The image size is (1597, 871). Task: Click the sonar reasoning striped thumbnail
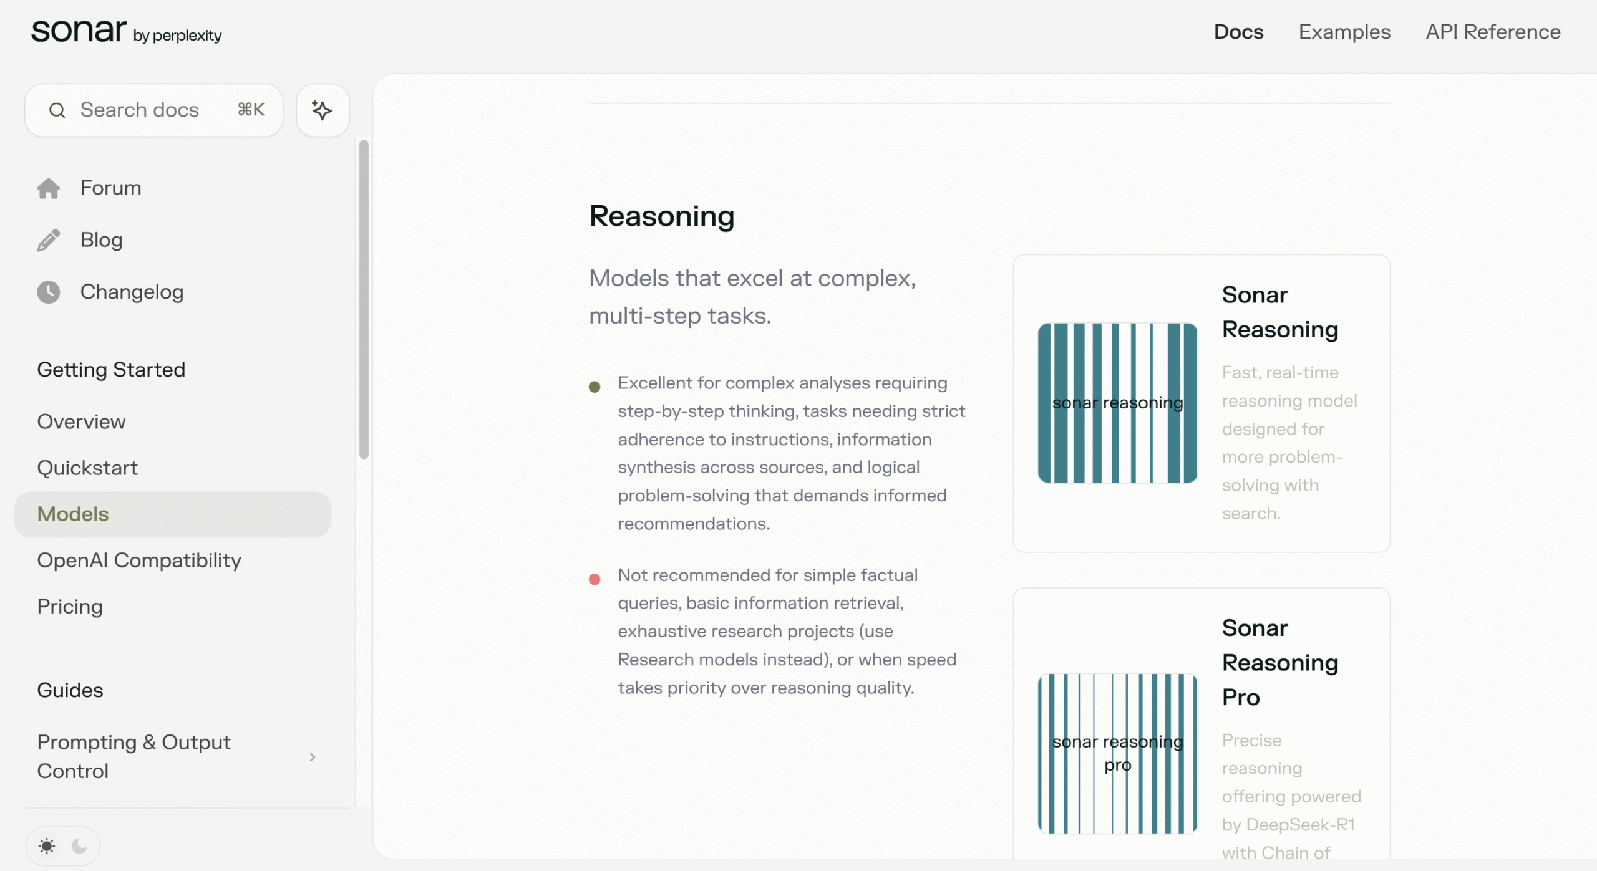1117,403
